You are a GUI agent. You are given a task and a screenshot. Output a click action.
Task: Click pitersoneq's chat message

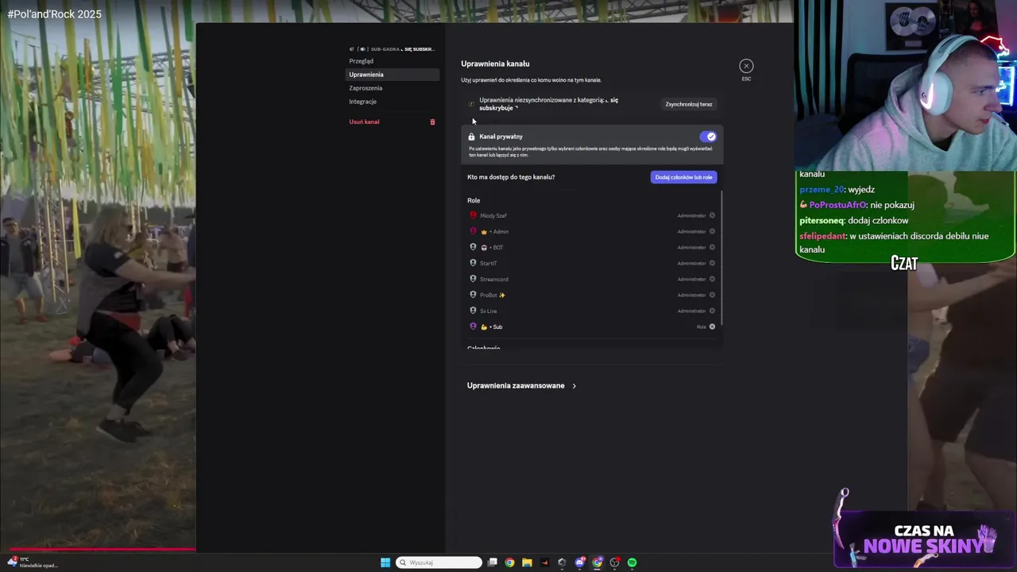[x=854, y=221]
